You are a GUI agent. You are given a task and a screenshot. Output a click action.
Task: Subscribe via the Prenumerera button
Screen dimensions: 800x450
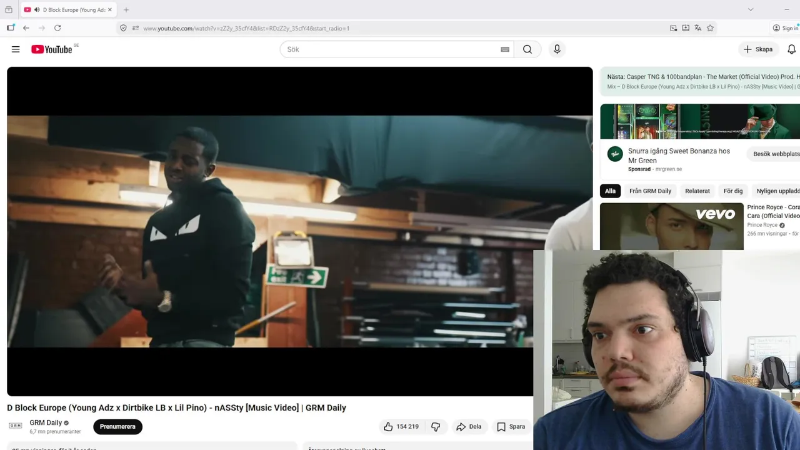pyautogui.click(x=117, y=427)
